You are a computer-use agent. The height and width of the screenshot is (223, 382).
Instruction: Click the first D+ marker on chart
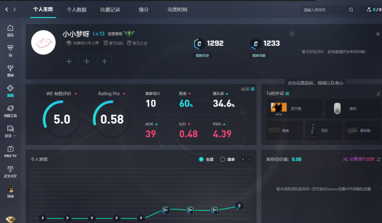click(165, 210)
